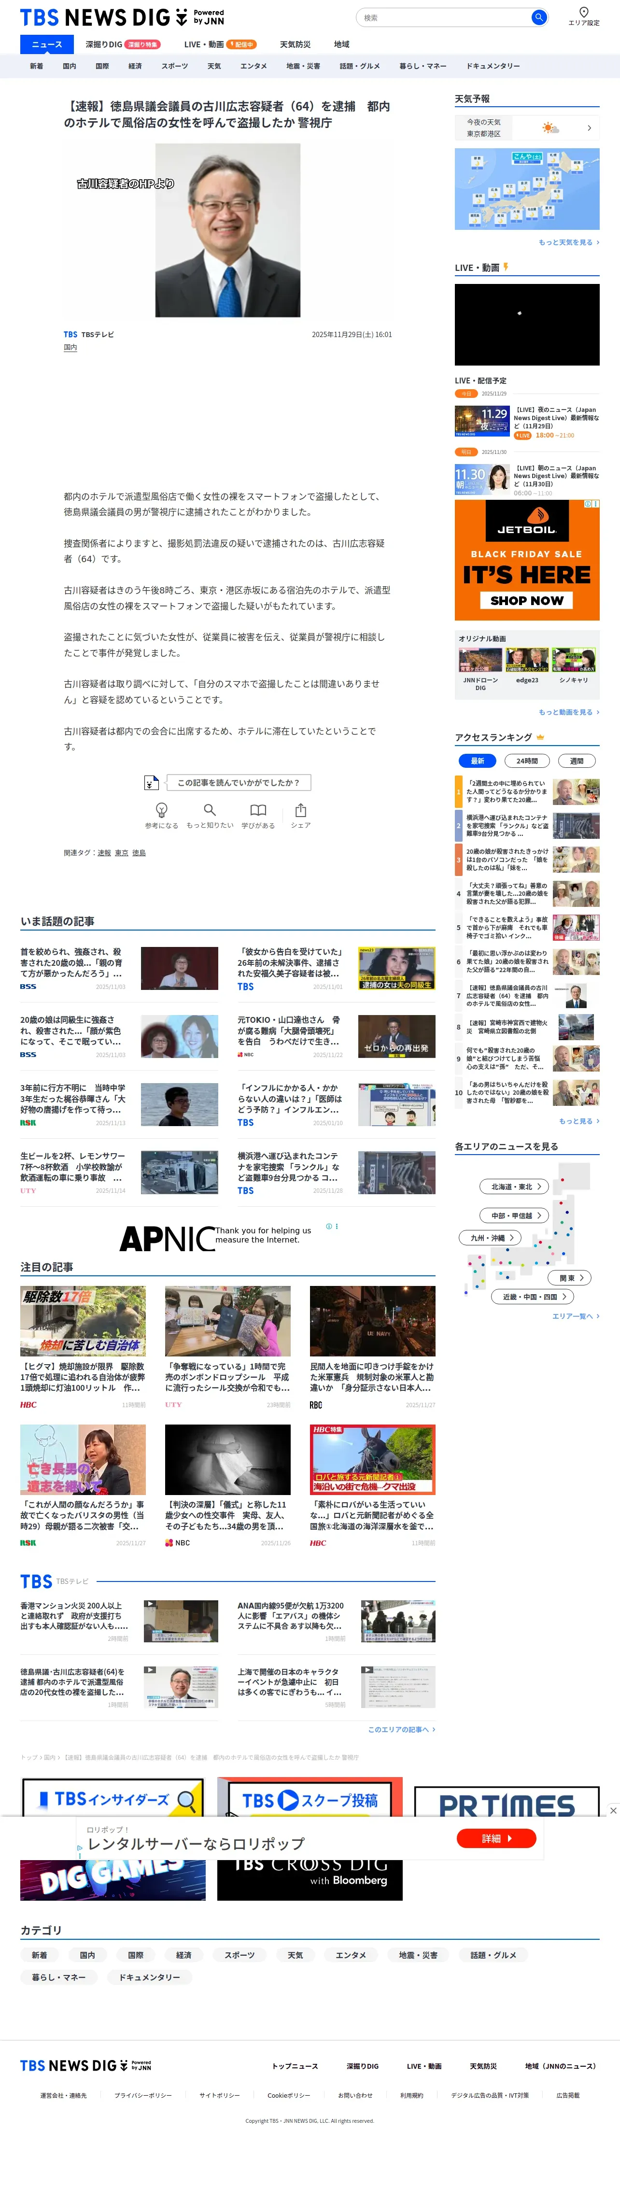Open the 中部・甲信越 area button
This screenshot has width=620, height=2188.
(x=515, y=1215)
